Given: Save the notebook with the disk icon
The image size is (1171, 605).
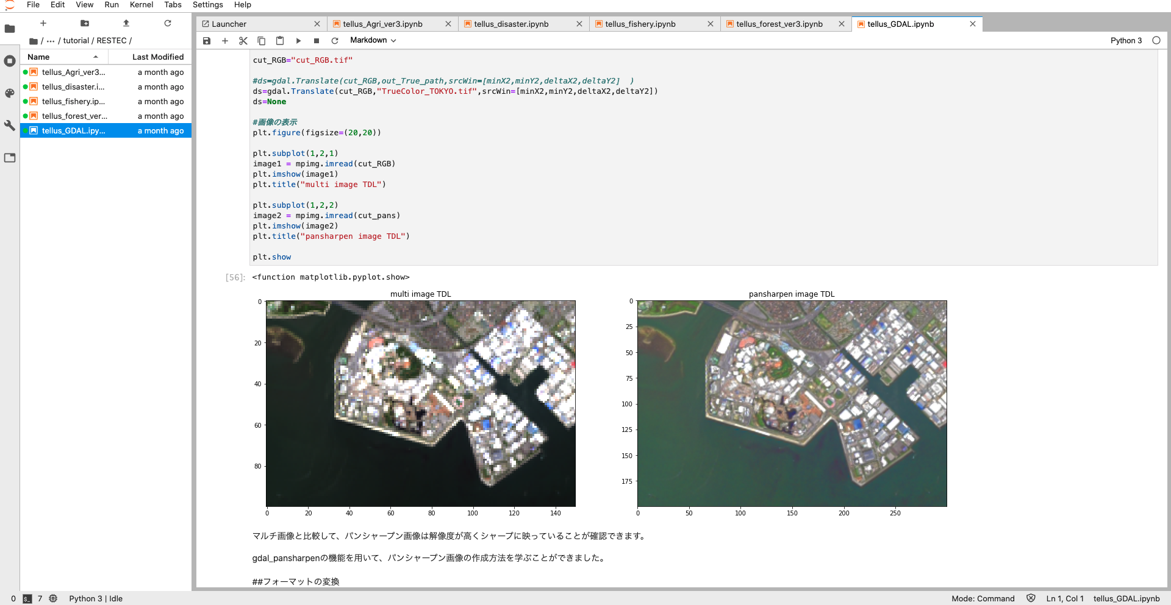Looking at the screenshot, I should [x=207, y=41].
